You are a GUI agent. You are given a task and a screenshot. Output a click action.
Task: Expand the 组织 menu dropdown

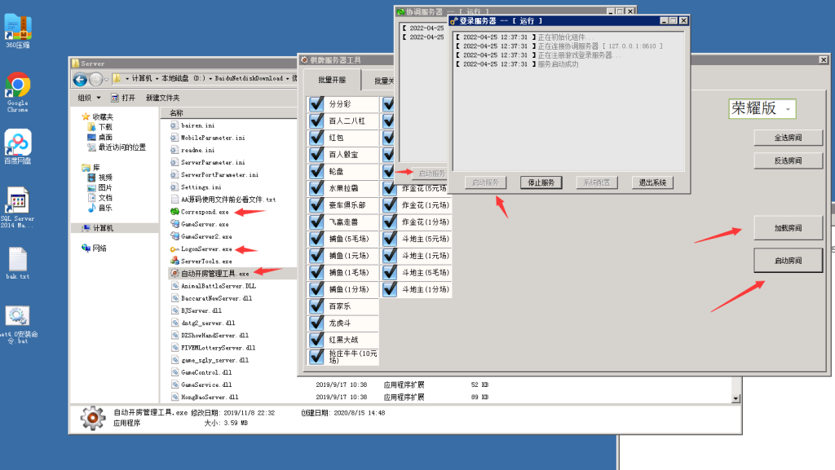pos(88,98)
